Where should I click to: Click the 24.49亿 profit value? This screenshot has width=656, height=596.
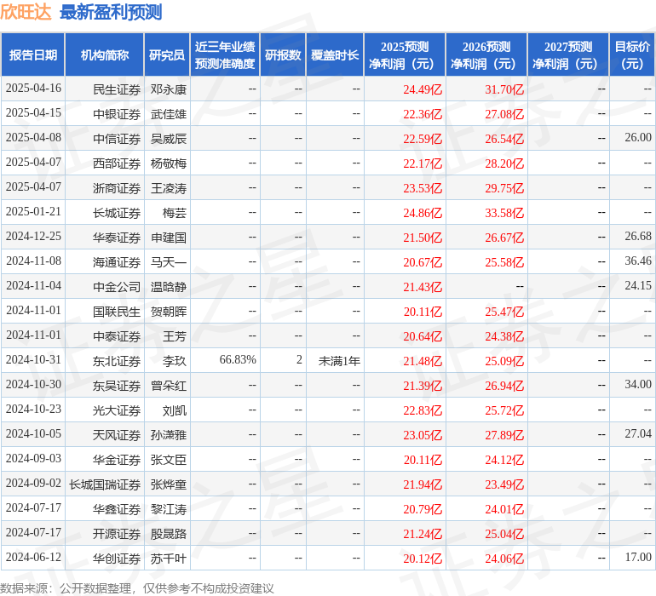(423, 89)
